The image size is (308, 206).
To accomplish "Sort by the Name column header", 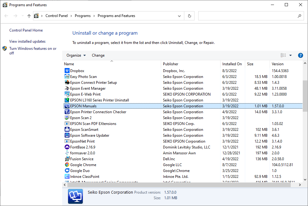I will click(112, 64).
